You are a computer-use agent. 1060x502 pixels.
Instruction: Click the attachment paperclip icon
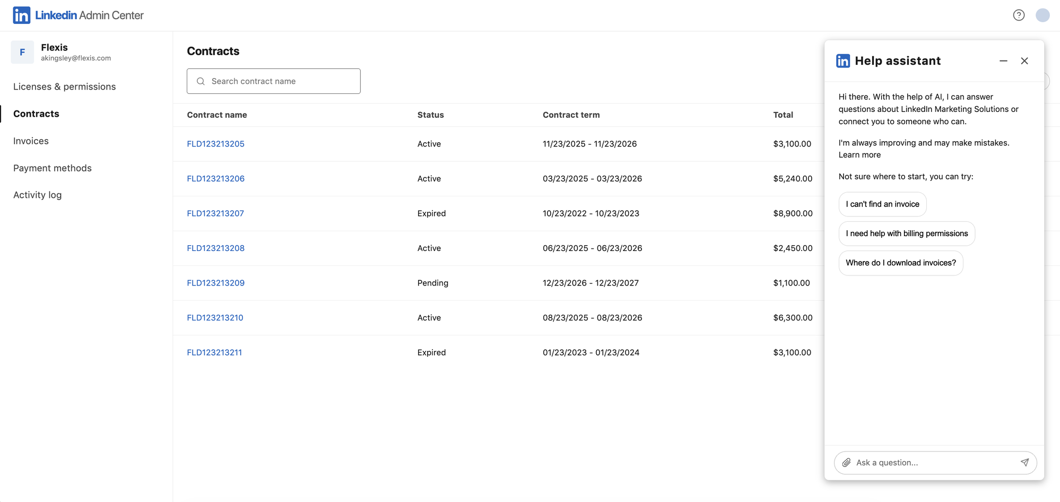[847, 463]
